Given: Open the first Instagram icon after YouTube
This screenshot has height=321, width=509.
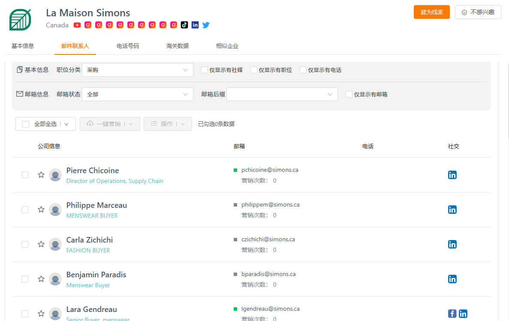Looking at the screenshot, I should coord(88,25).
